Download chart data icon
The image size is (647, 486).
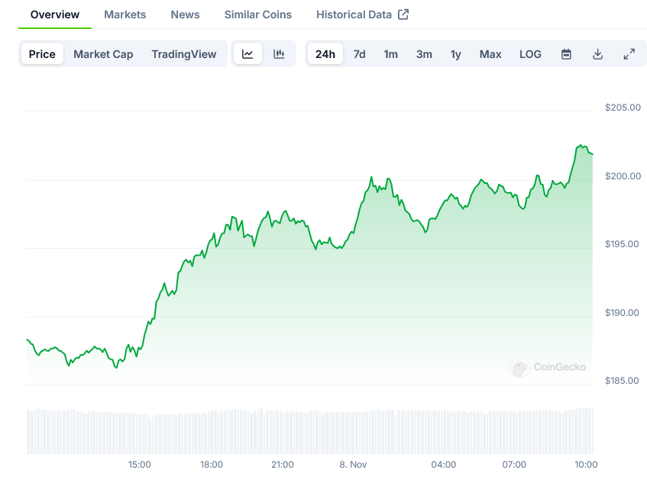point(597,54)
